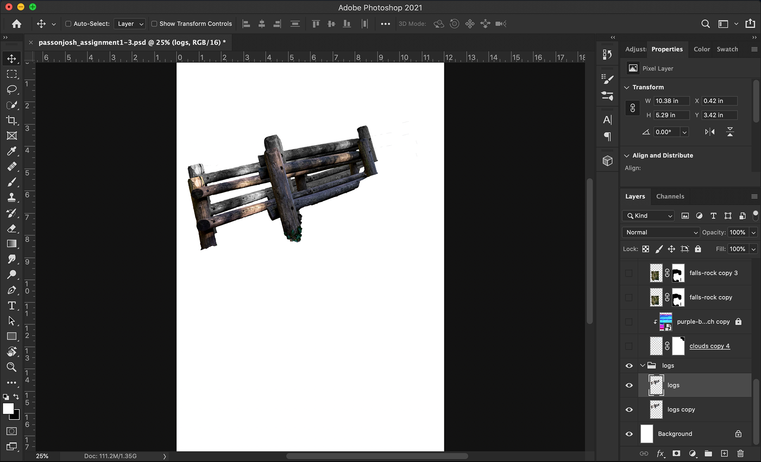The width and height of the screenshot is (761, 462).
Task: Collapse the Transform section
Action: (x=627, y=87)
